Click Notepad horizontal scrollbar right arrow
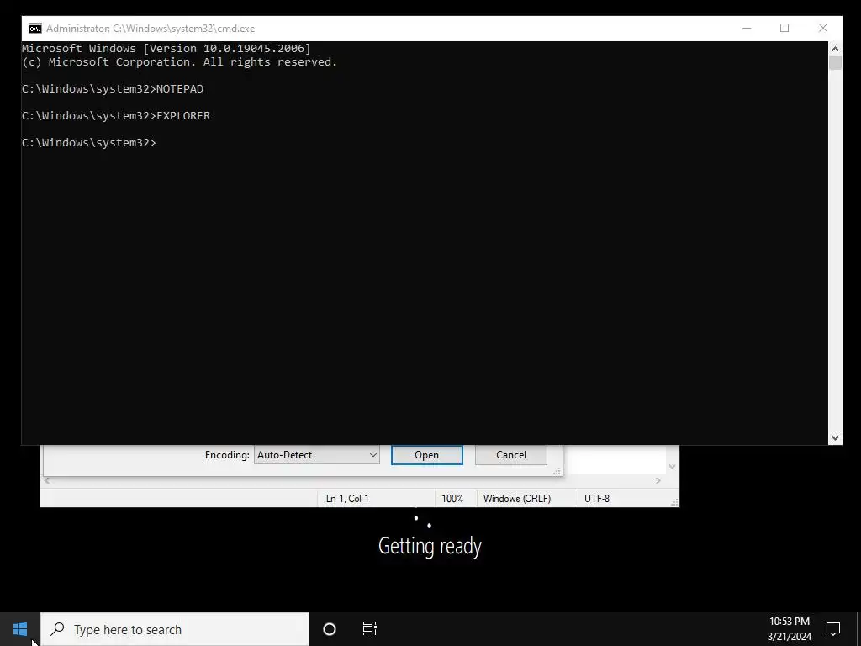Screen dimensions: 861x646 click(x=658, y=480)
